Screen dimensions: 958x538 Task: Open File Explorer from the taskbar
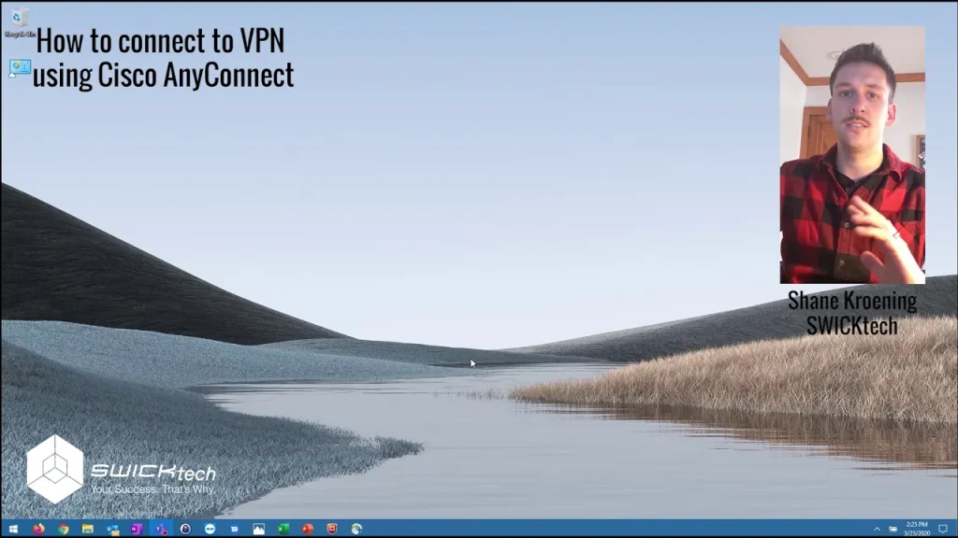coord(87,529)
